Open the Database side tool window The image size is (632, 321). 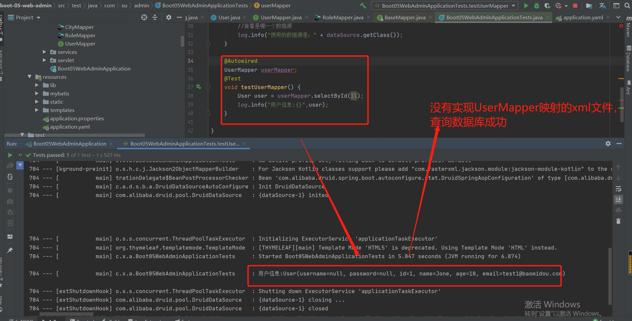point(628,58)
